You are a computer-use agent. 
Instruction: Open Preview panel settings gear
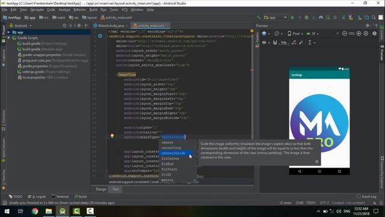click(368, 25)
